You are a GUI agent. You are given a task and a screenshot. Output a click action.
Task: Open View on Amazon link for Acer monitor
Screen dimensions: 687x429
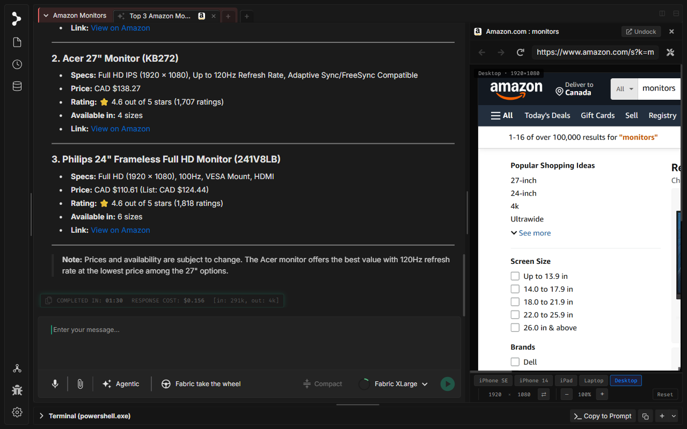tap(120, 129)
